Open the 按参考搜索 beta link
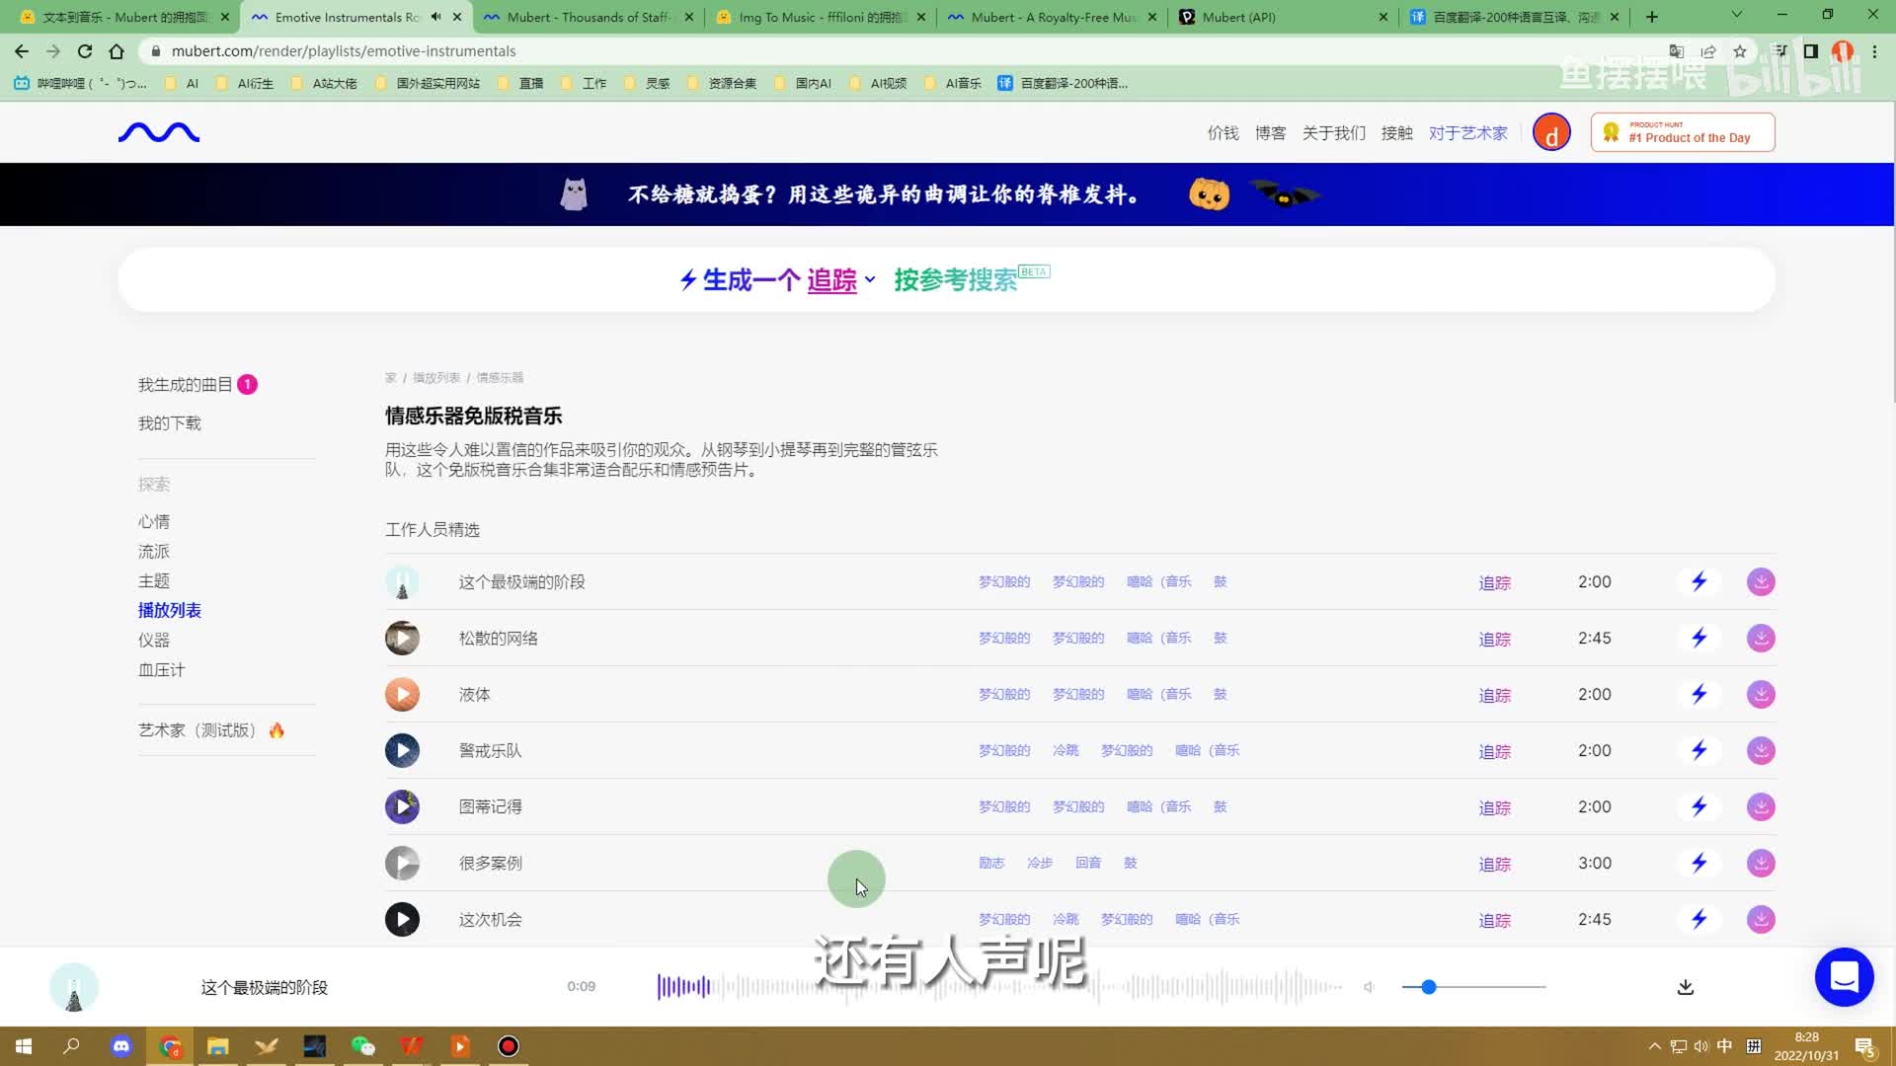1896x1066 pixels. click(x=955, y=280)
